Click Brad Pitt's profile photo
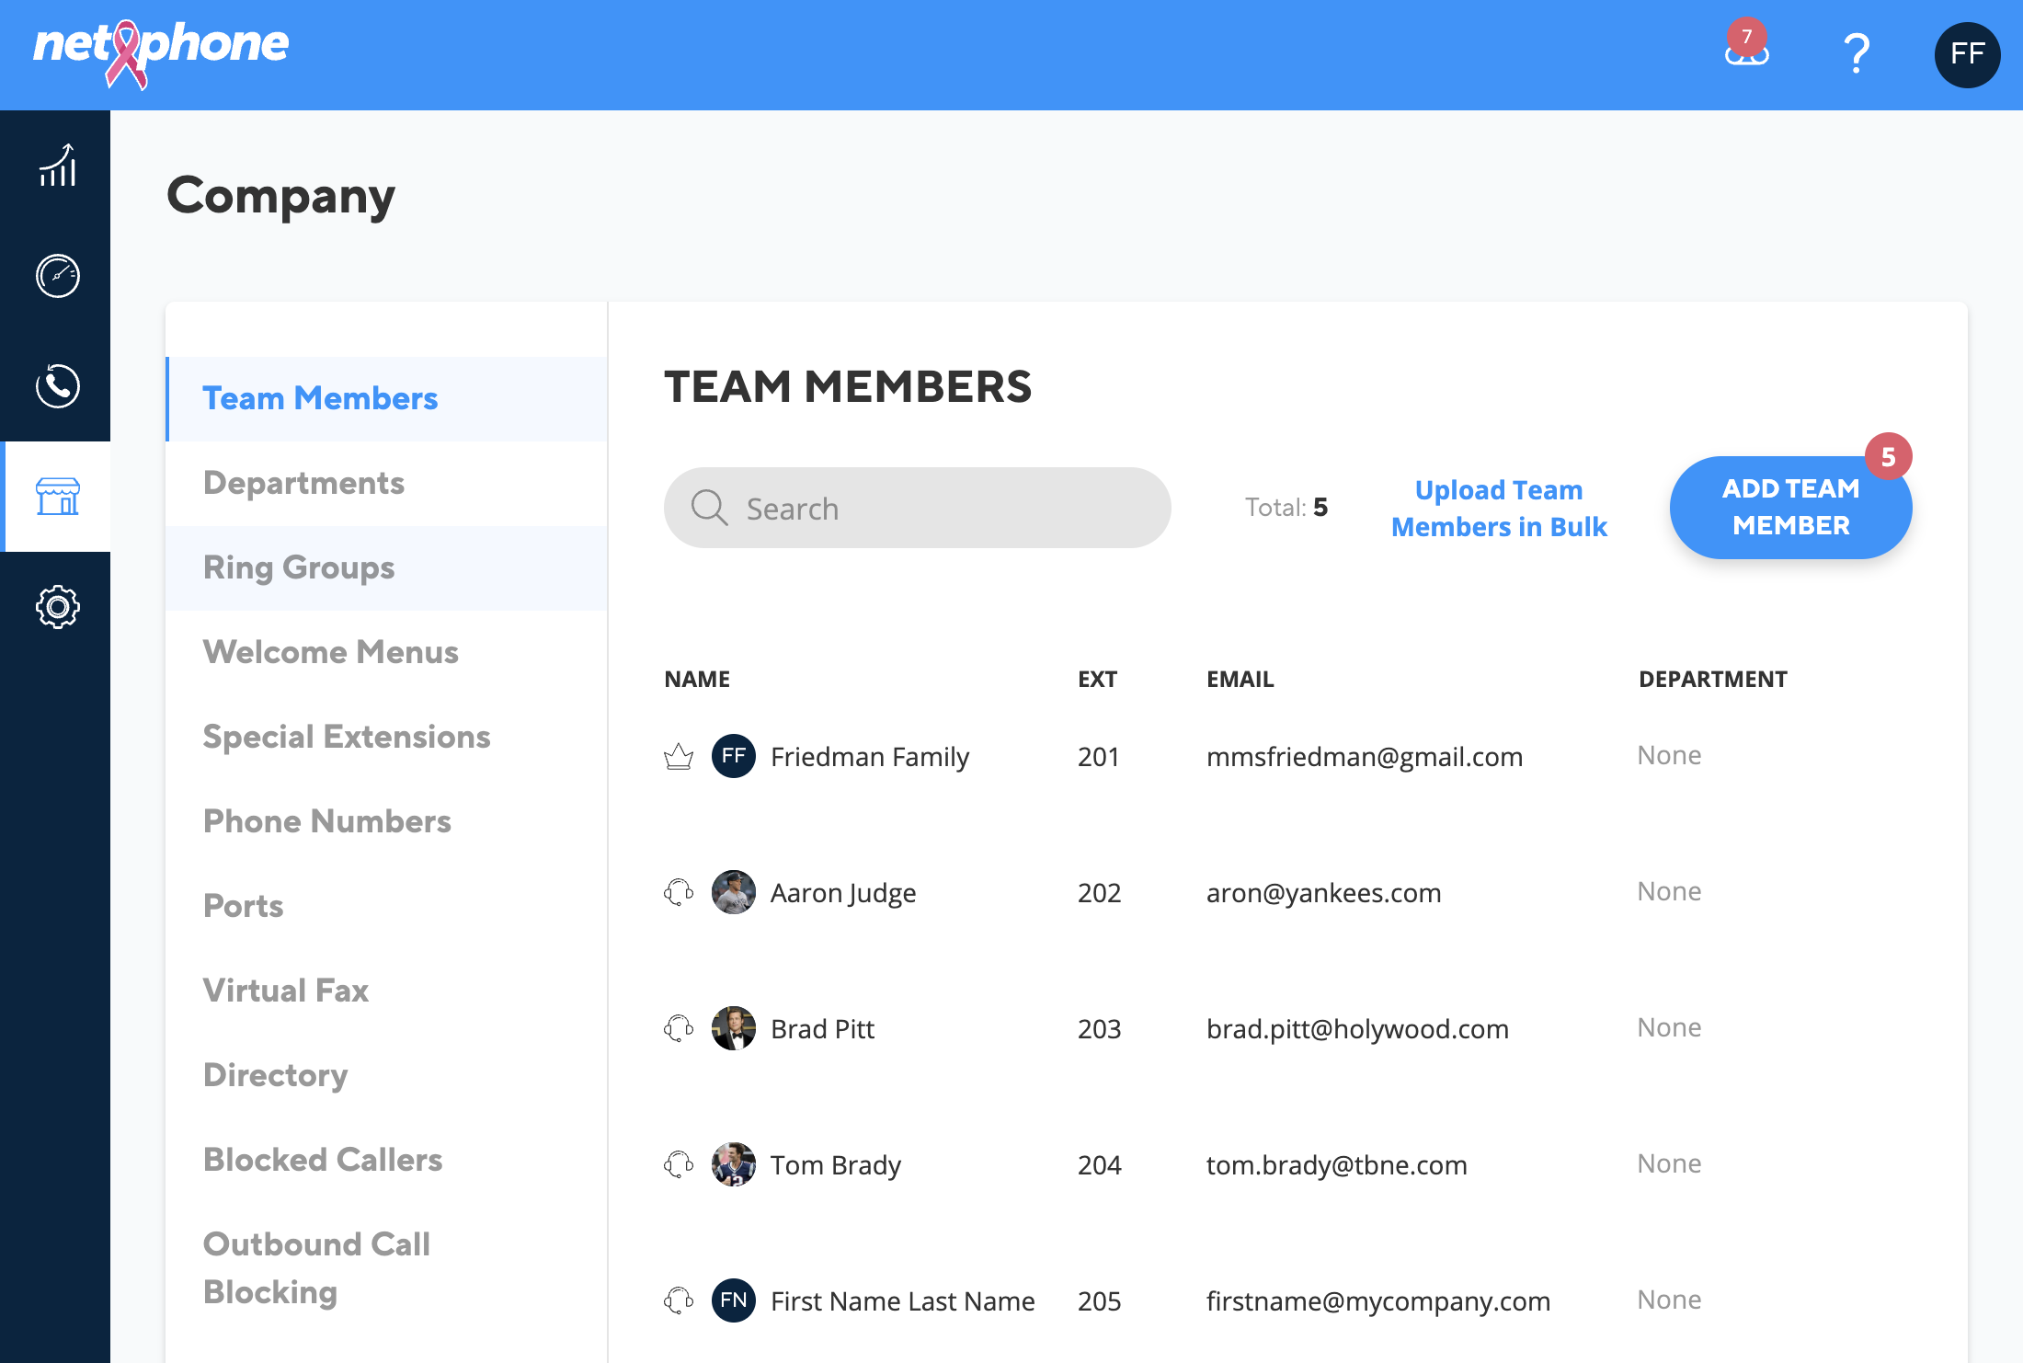Screen dimensions: 2023x1363 [x=734, y=1028]
